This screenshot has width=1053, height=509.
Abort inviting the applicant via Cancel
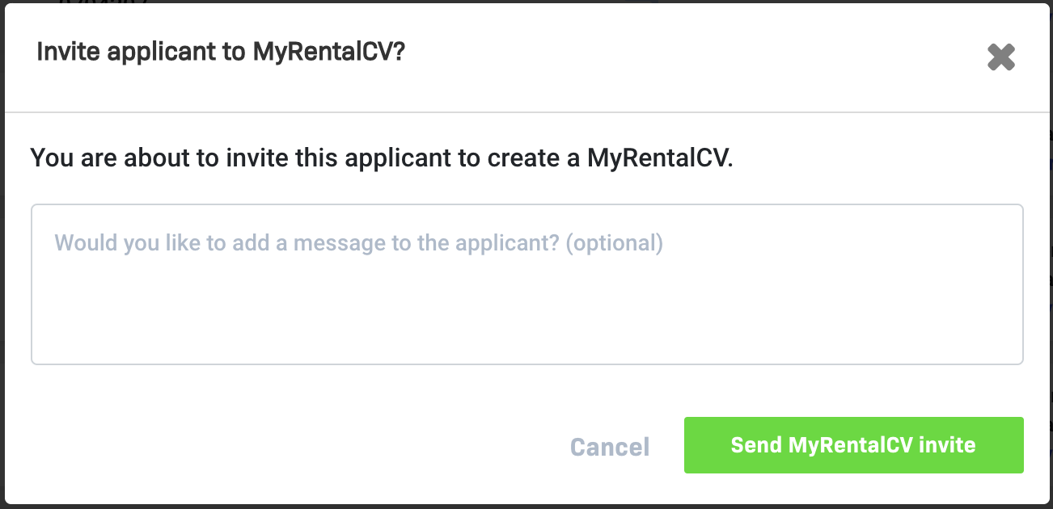click(x=610, y=447)
